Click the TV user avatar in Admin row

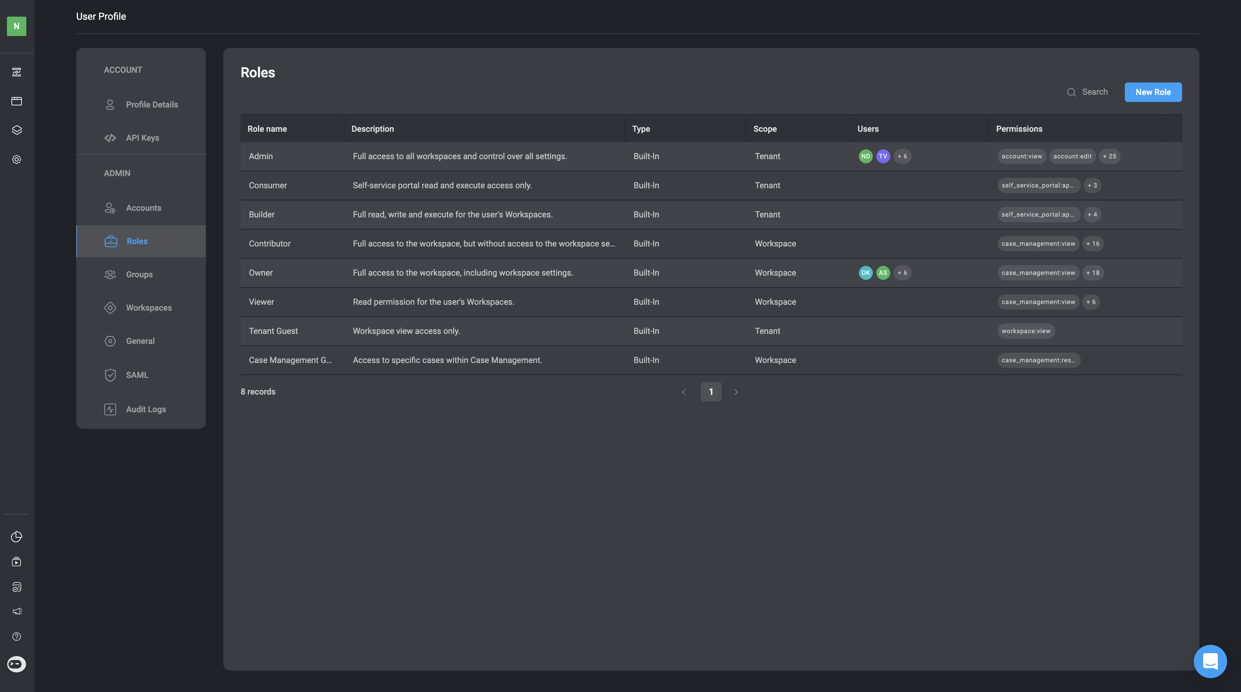coord(883,156)
